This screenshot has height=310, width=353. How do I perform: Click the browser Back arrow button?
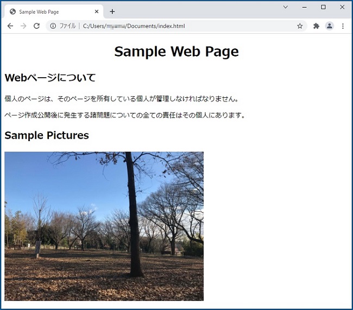click(x=10, y=26)
